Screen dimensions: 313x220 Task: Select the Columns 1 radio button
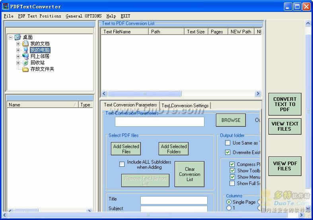pos(229,208)
